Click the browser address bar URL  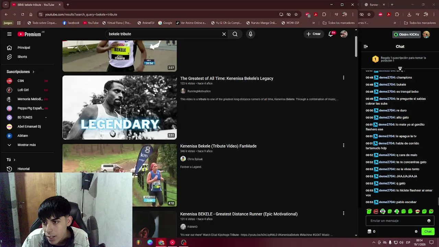click(81, 14)
